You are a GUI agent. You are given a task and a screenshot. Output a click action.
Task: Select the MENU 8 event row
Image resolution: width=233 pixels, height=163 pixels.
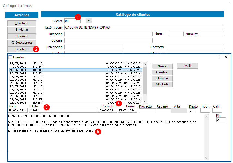[76, 96]
